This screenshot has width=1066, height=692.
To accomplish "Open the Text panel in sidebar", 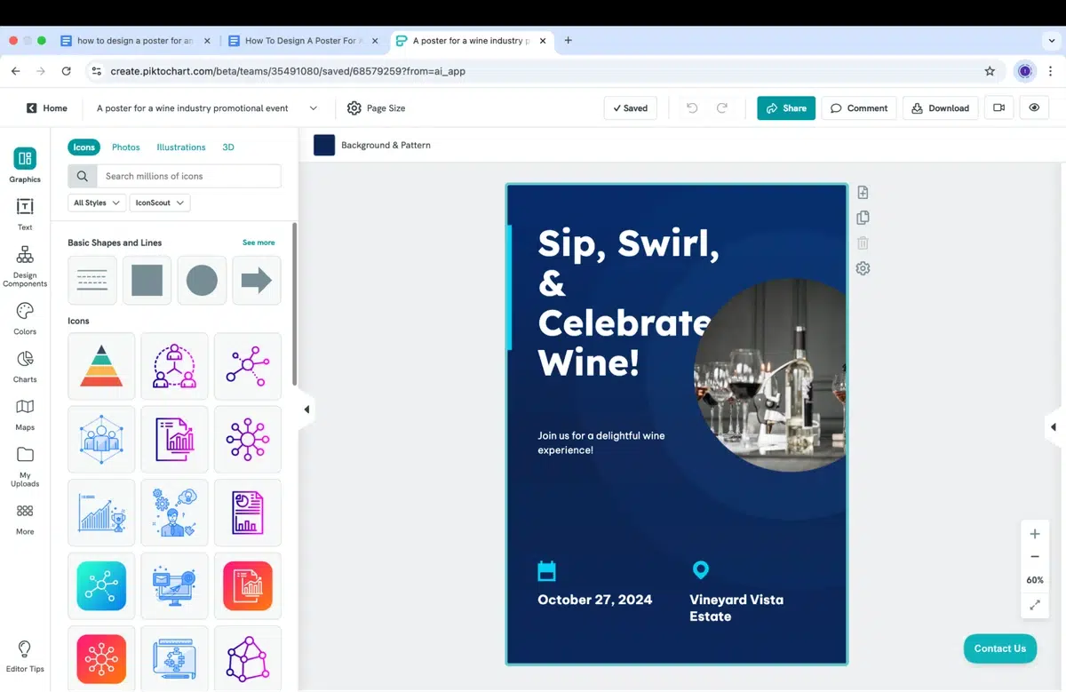I will pos(24,211).
